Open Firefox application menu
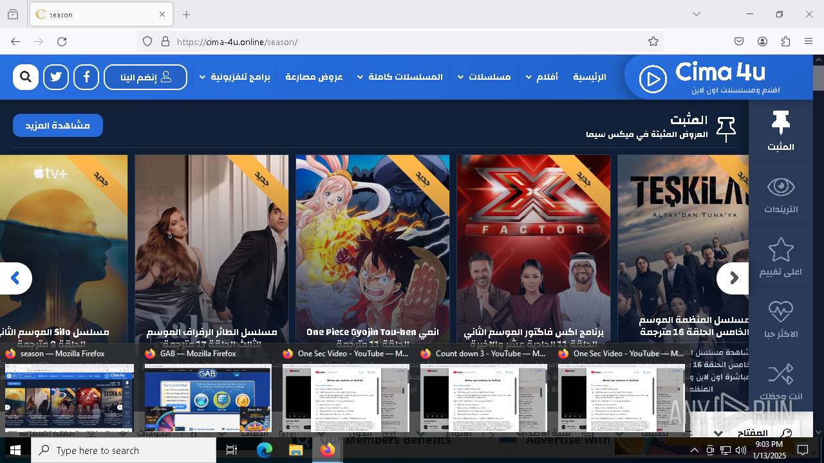 pos(809,42)
